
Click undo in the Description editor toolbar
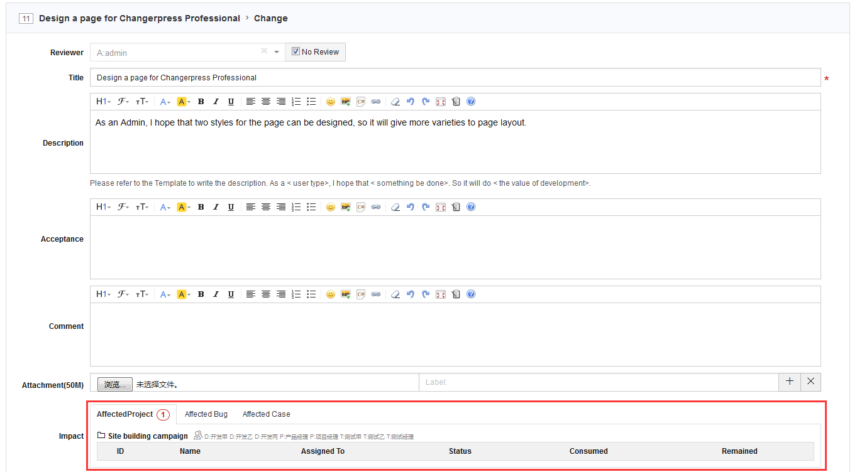pos(410,102)
